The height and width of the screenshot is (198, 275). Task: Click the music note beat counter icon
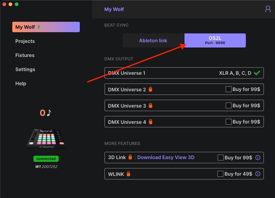point(49,113)
